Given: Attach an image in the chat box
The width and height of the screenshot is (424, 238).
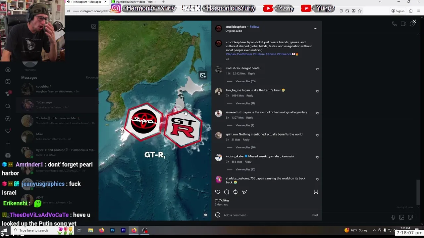Looking at the screenshot, I should (402, 217).
